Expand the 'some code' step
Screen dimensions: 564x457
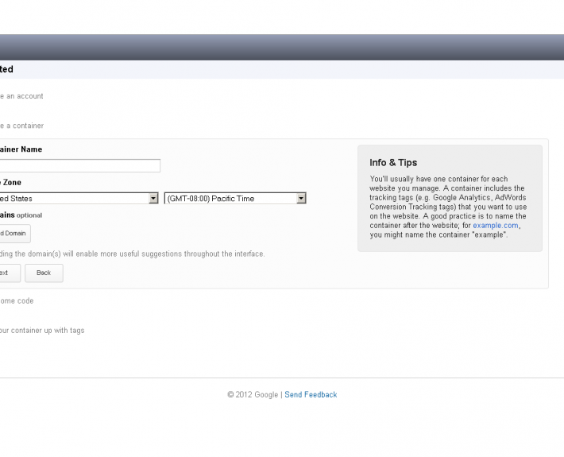(17, 301)
